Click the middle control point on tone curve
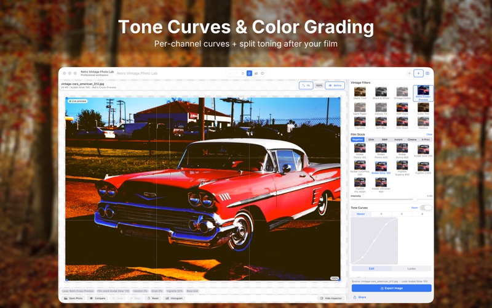 point(374,241)
